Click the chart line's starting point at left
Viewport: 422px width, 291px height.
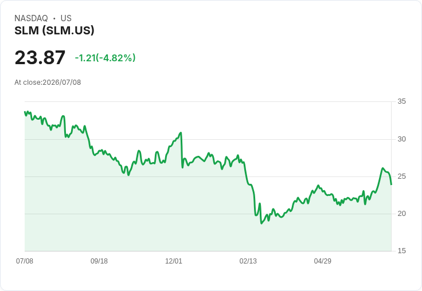[x=25, y=112]
